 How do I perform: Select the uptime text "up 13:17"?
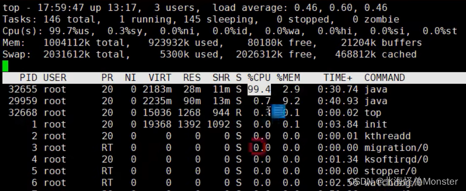coord(116,7)
